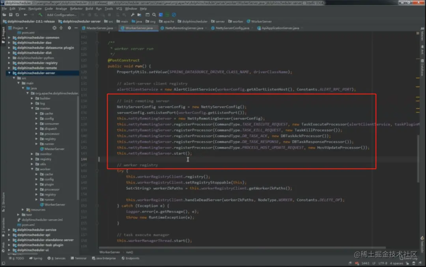
Task: Open the Spring tool window
Action: click(35, 258)
